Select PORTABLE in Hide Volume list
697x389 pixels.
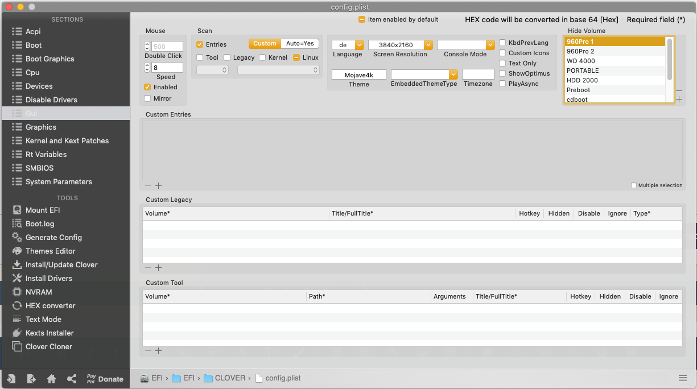tap(615, 71)
